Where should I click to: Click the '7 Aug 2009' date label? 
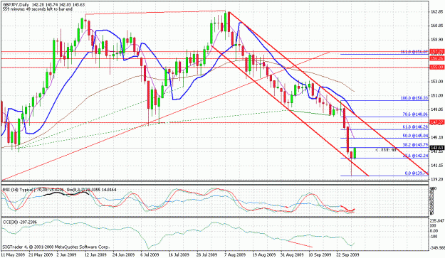[x=235, y=254]
